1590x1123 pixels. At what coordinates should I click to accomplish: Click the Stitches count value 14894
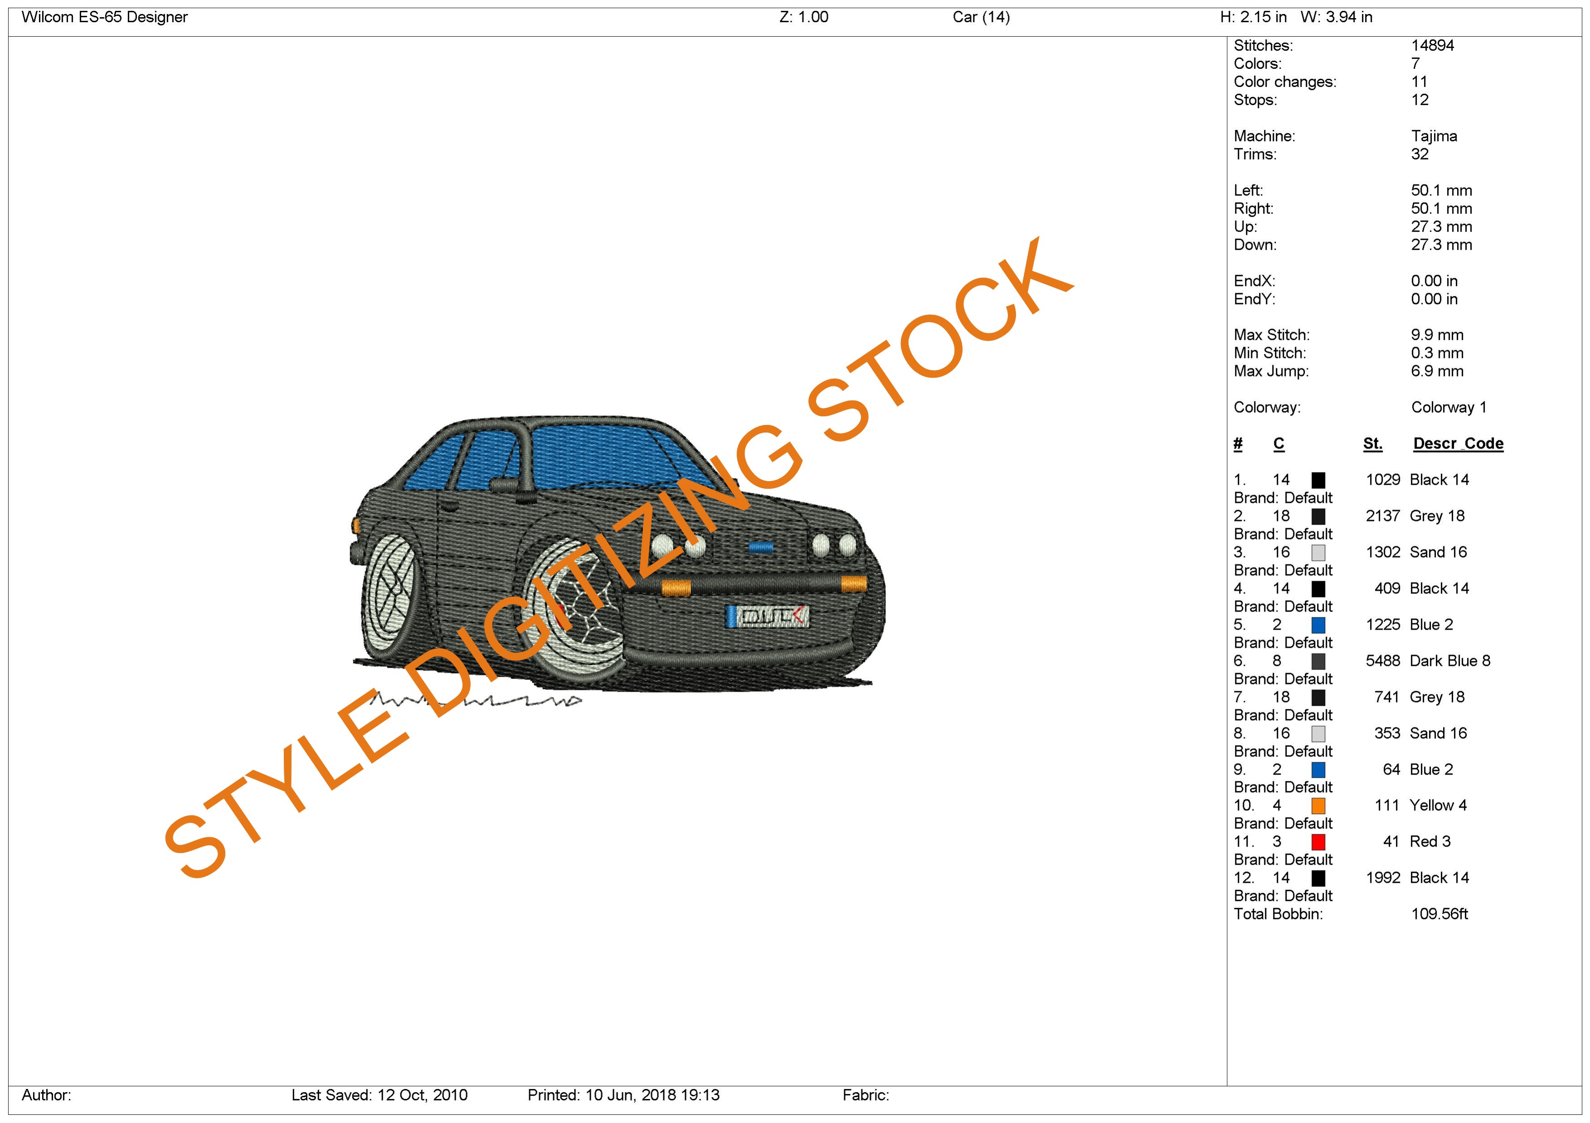pyautogui.click(x=1432, y=46)
